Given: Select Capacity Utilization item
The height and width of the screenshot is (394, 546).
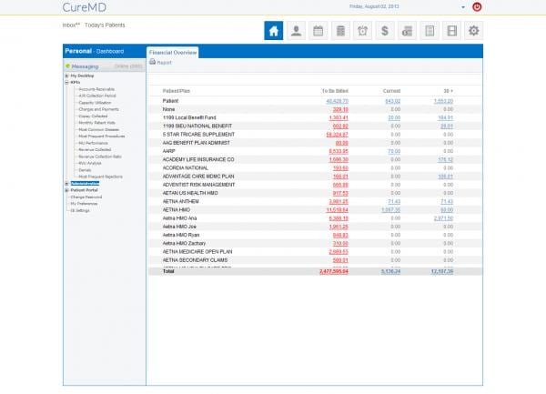Looking at the screenshot, I should 95,103.
